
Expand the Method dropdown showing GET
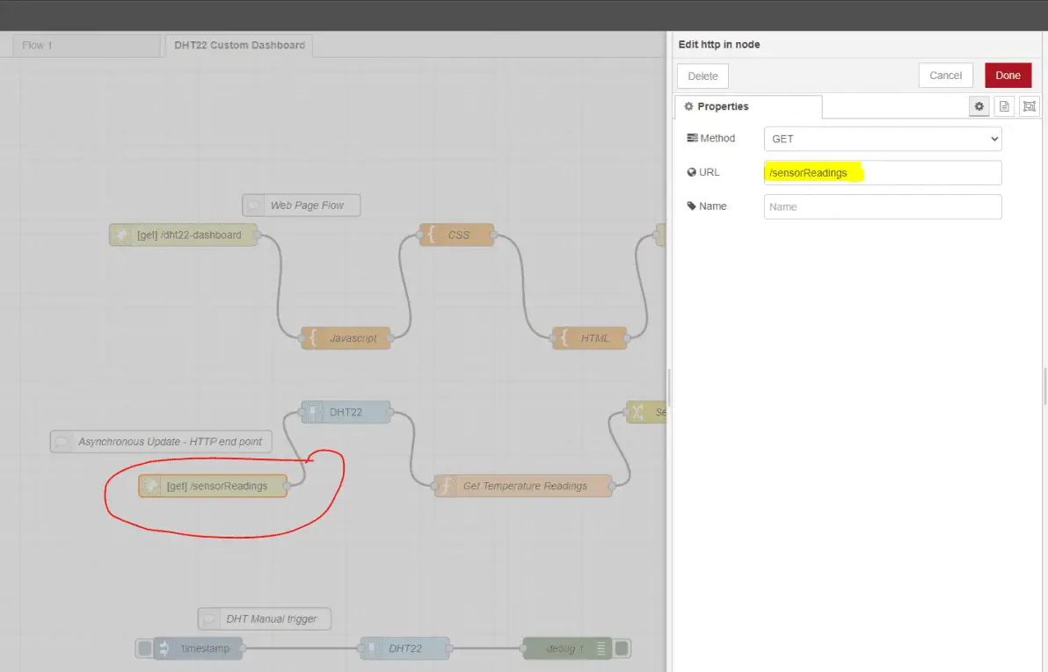pyautogui.click(x=882, y=139)
